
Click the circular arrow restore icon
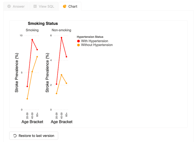pos(15,136)
